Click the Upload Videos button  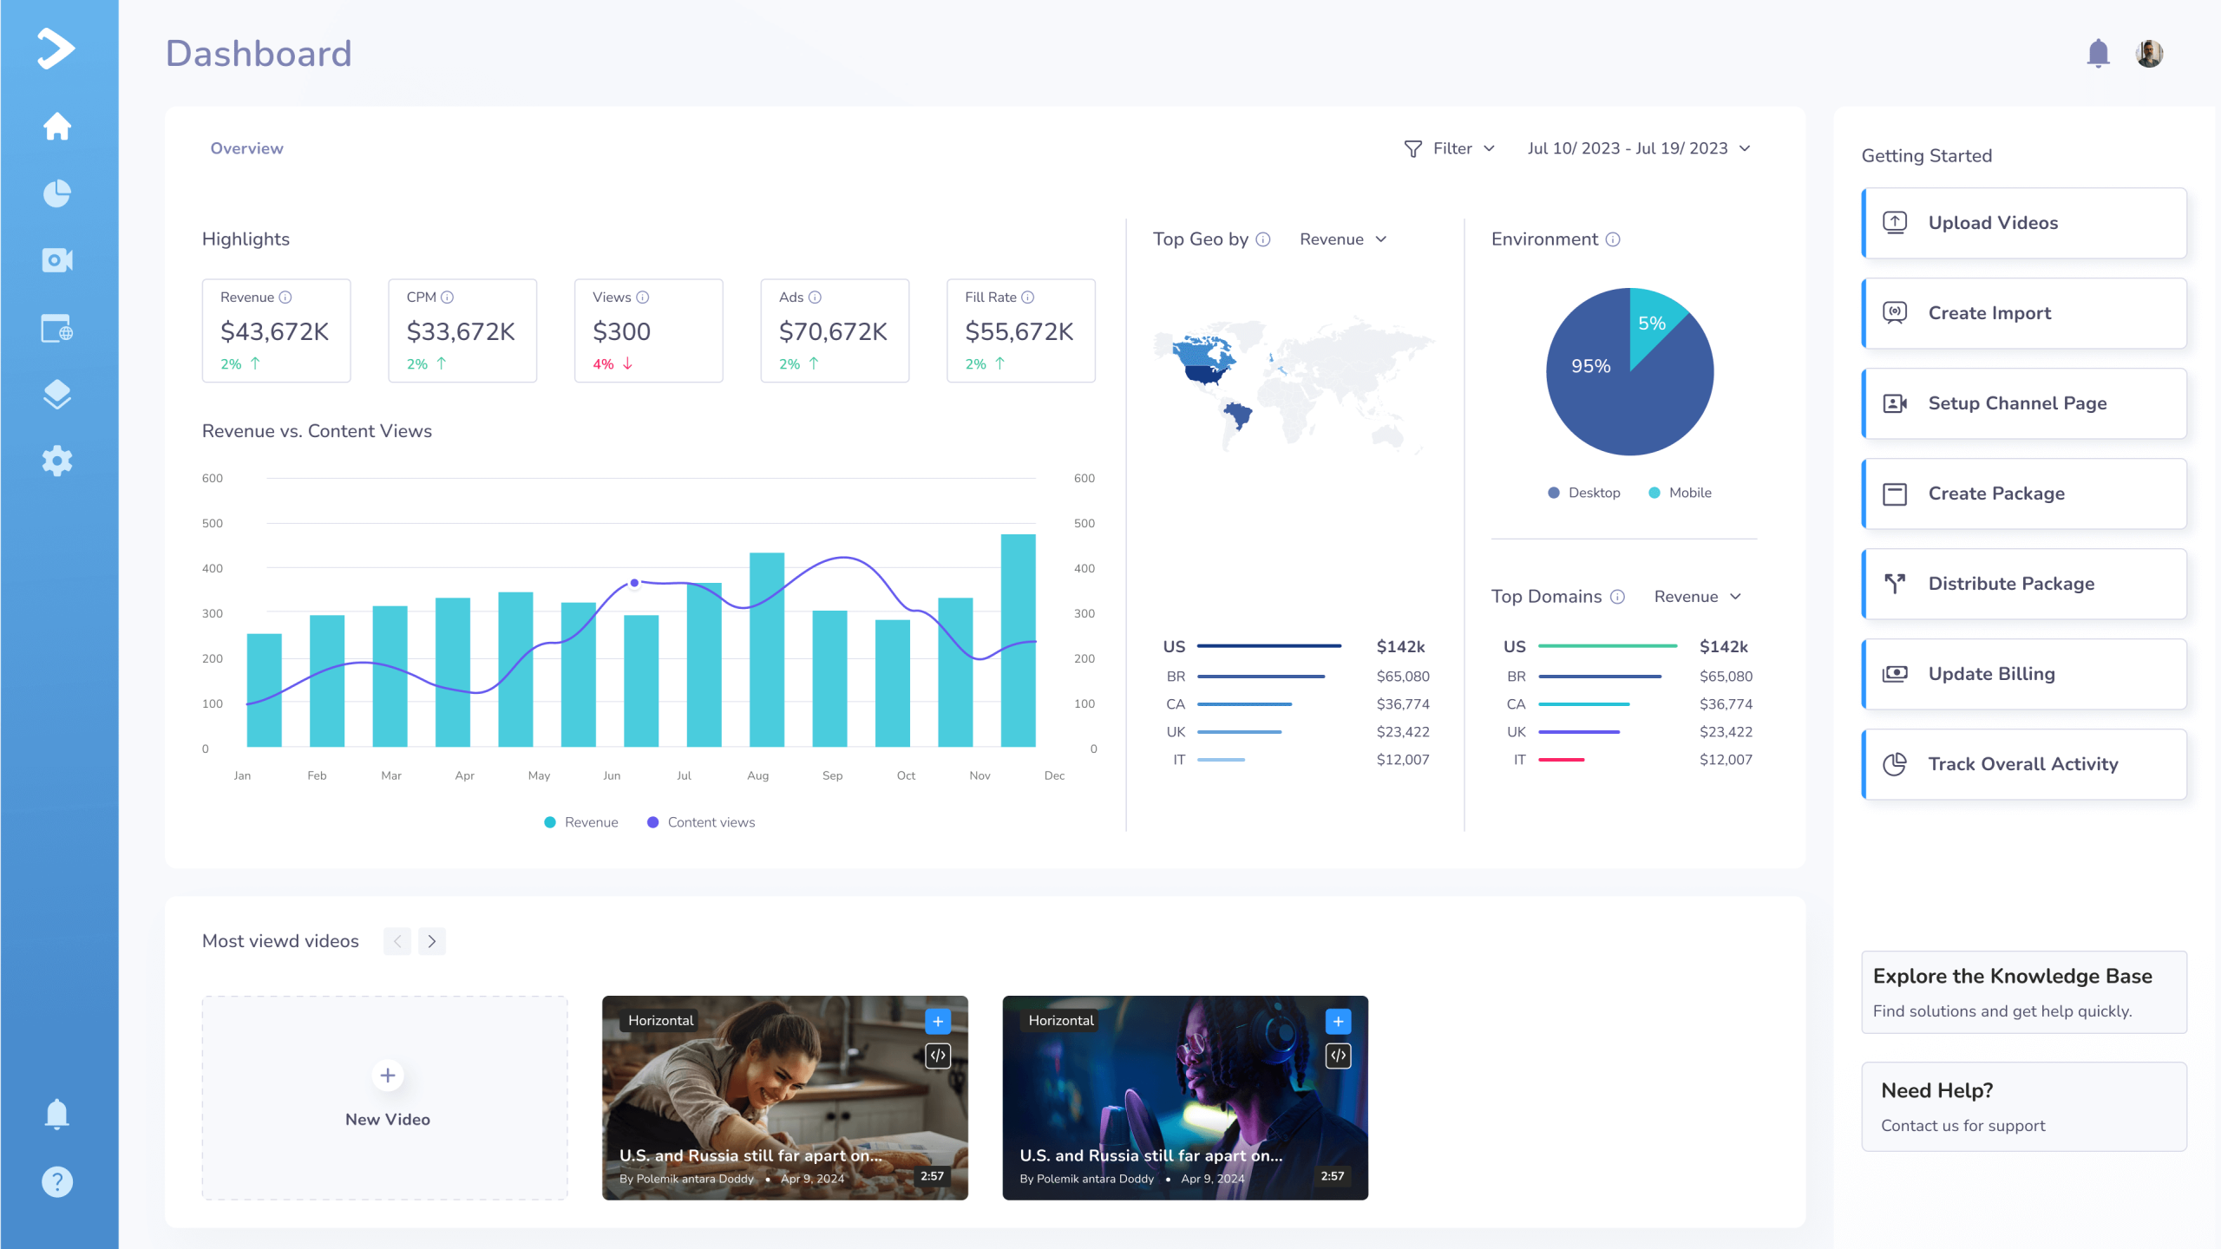pyautogui.click(x=2023, y=223)
